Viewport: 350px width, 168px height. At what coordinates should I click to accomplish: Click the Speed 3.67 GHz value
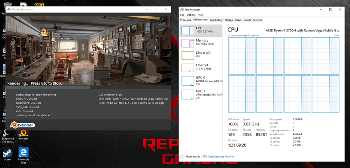coord(251,124)
